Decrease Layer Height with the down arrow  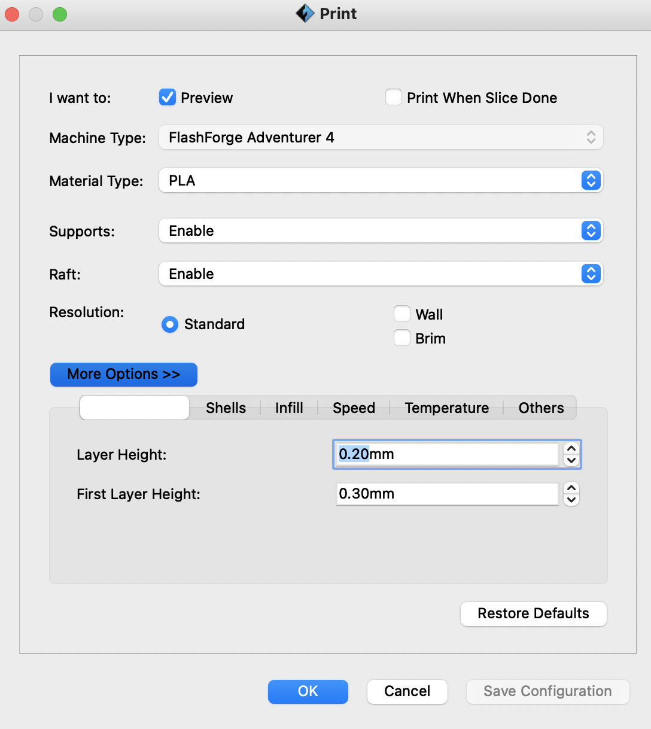[x=571, y=460]
